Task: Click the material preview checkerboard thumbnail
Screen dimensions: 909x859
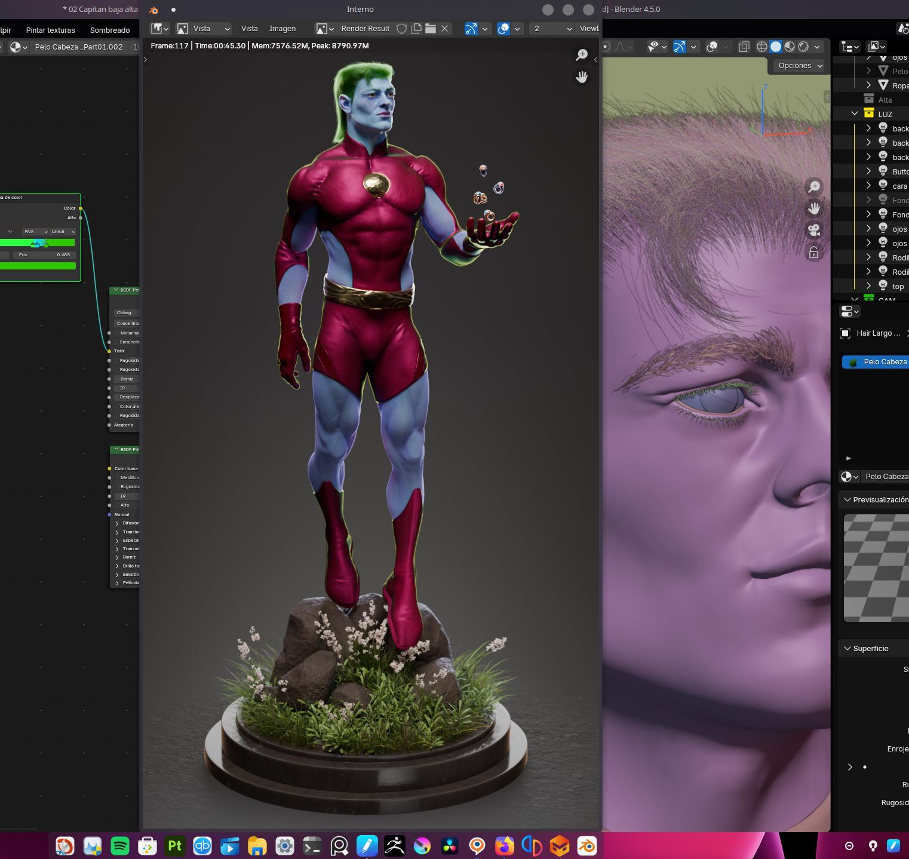Action: tap(876, 568)
